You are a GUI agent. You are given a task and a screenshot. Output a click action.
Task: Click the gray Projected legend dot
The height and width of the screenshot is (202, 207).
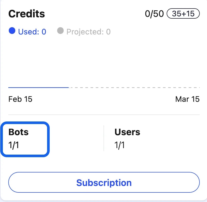tap(61, 31)
